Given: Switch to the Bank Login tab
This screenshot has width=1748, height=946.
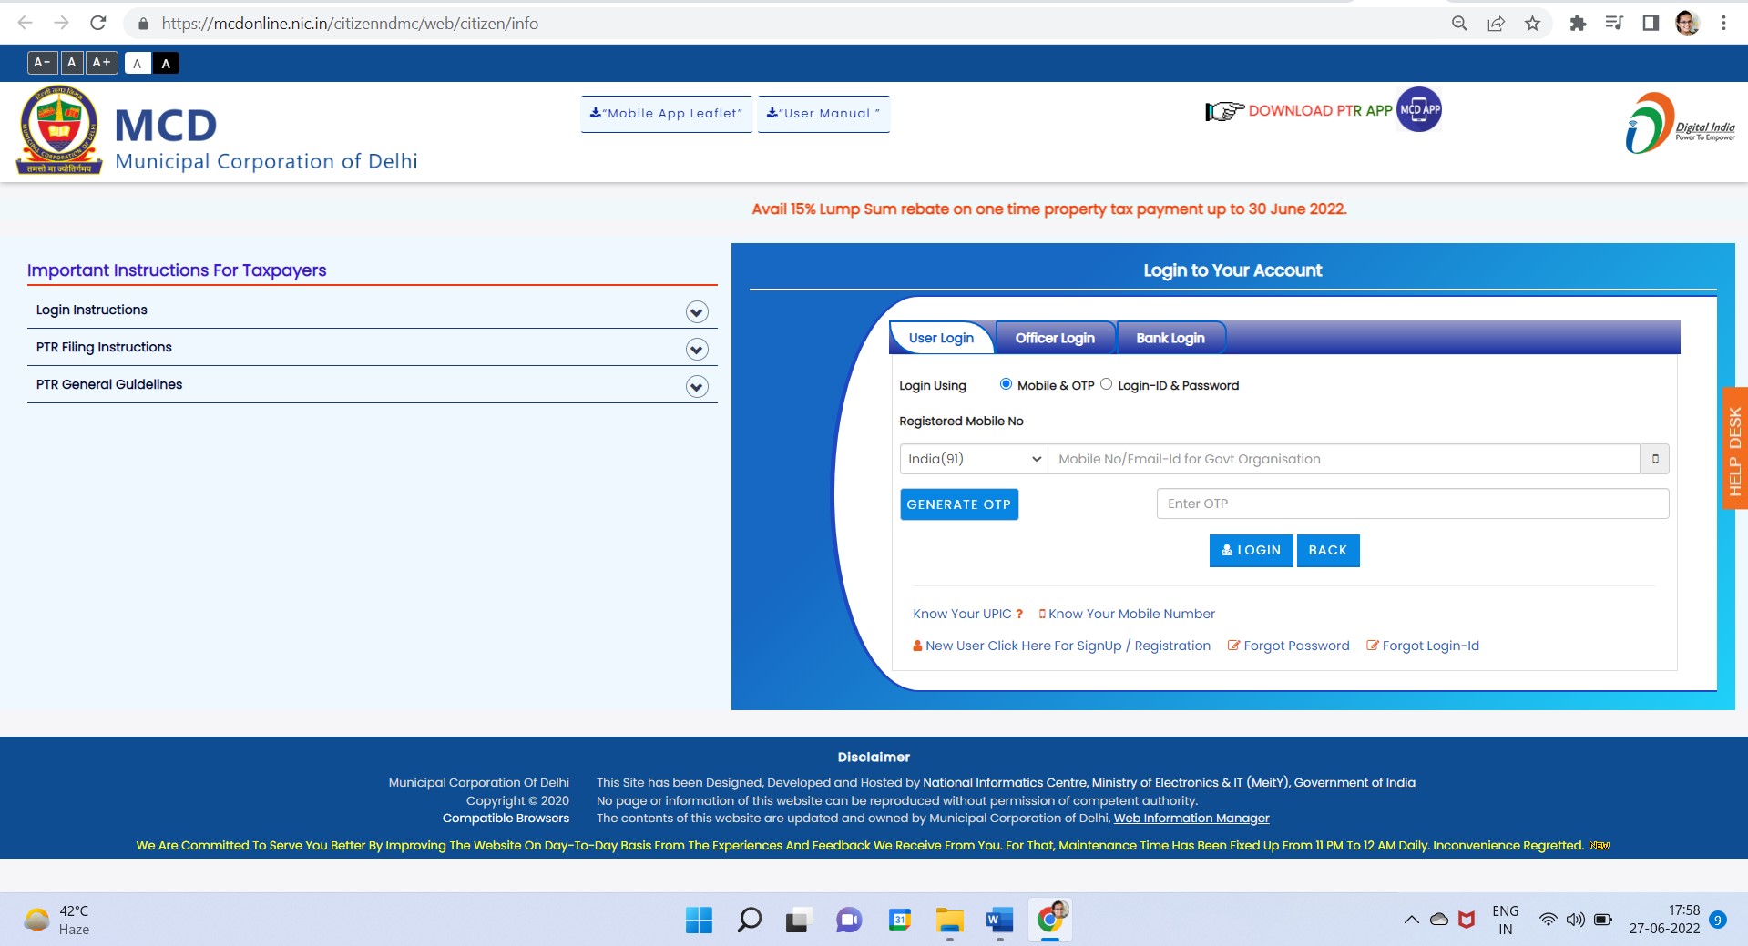Looking at the screenshot, I should click(1170, 338).
